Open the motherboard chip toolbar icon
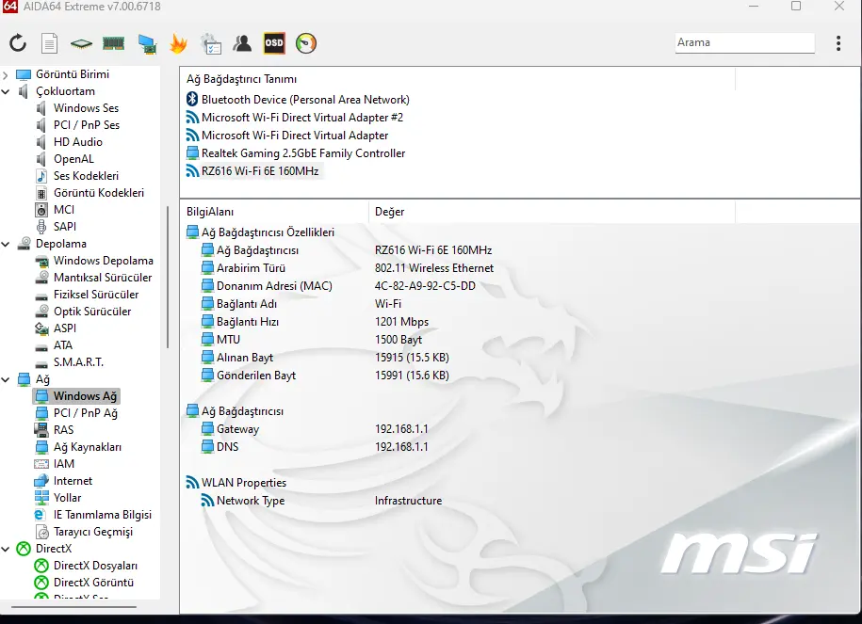 [x=81, y=43]
